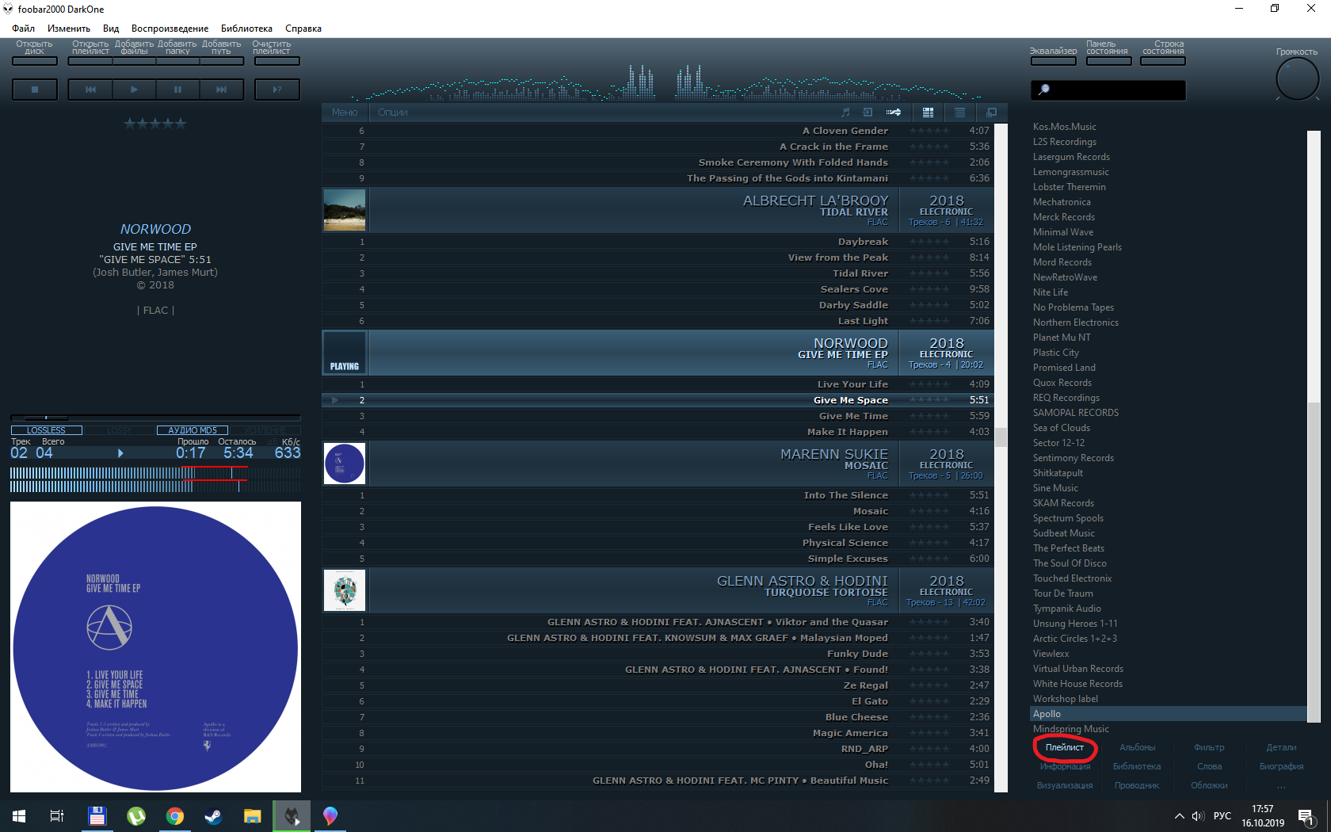Open uTorrent from the taskbar
This screenshot has height=832, width=1331.
click(136, 815)
